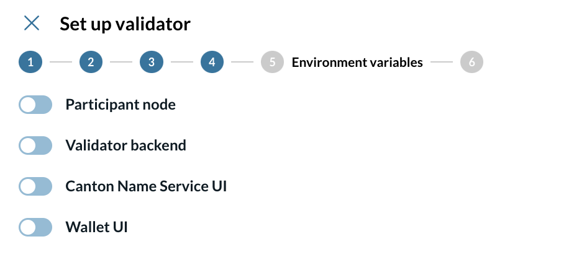Close the Set up validator dialog

click(31, 24)
